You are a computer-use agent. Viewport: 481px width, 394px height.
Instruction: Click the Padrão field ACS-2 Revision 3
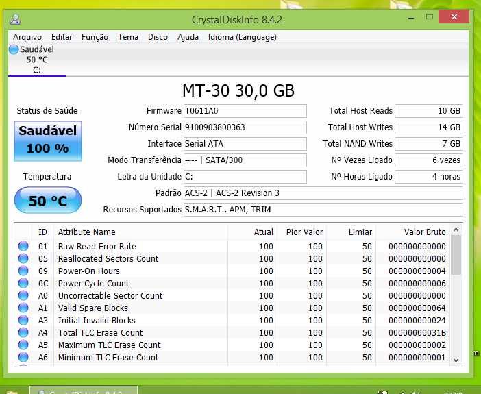323,193
